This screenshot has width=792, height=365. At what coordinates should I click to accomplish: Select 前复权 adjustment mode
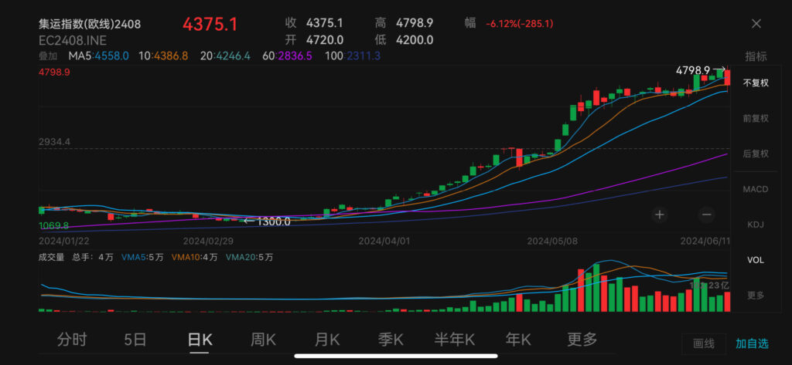pos(756,119)
